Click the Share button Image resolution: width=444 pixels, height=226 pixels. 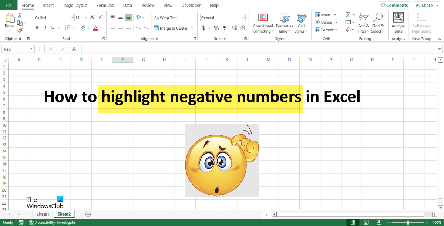click(x=426, y=5)
